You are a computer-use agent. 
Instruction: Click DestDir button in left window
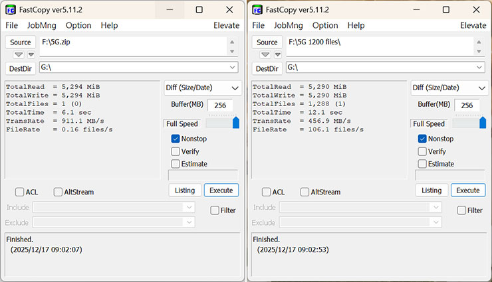click(21, 68)
